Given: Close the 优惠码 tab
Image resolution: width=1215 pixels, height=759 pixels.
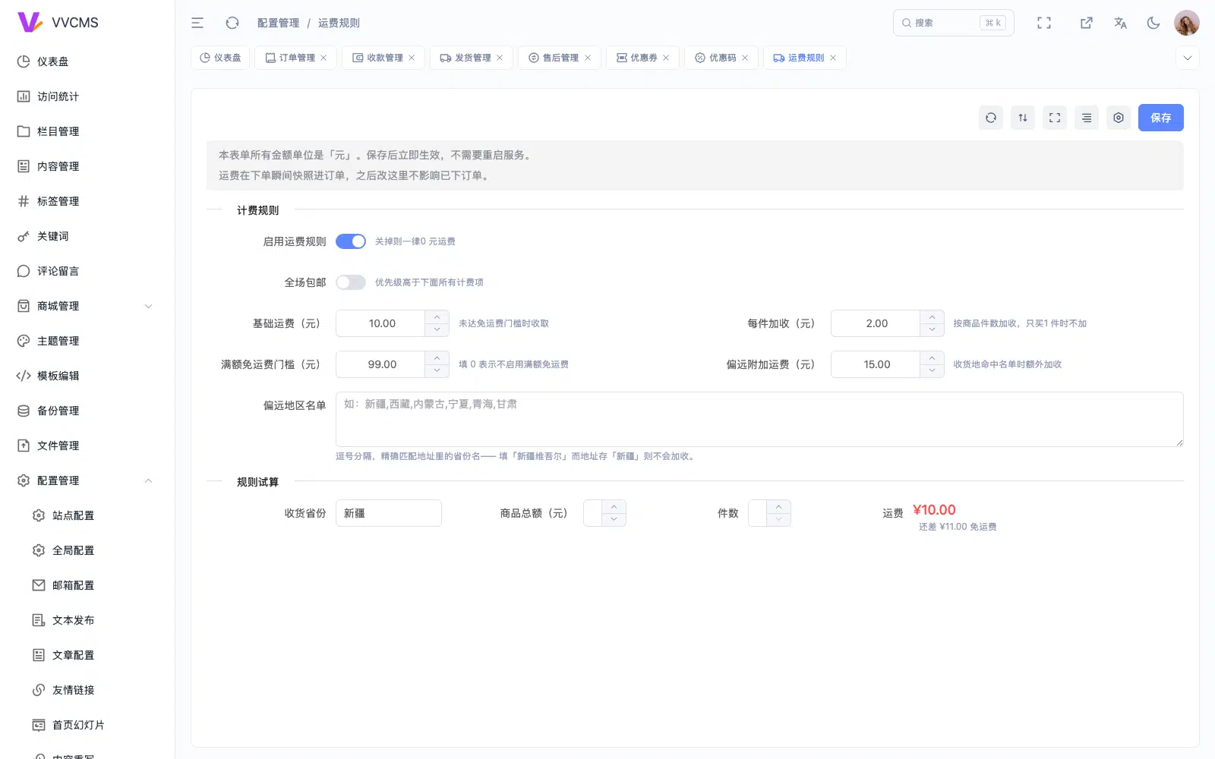Looking at the screenshot, I should [745, 58].
